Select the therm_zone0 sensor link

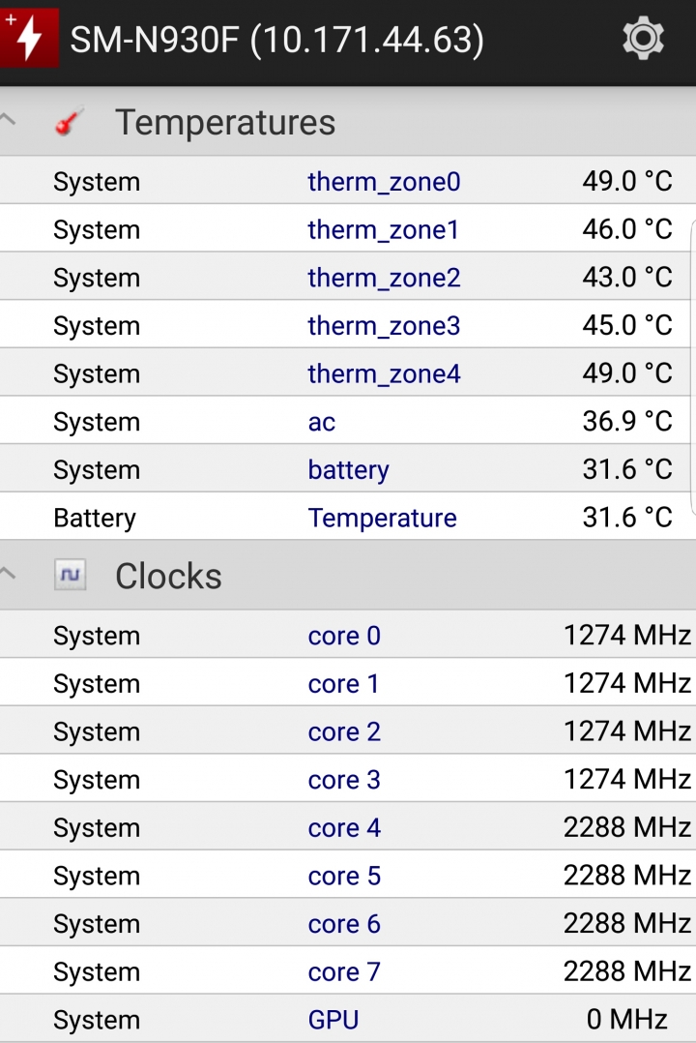384,182
